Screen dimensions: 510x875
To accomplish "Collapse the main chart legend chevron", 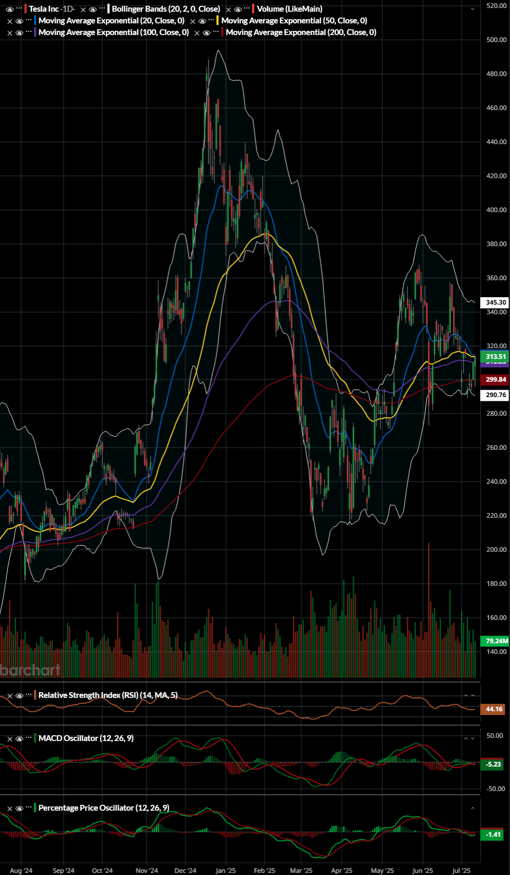I will [x=473, y=9].
